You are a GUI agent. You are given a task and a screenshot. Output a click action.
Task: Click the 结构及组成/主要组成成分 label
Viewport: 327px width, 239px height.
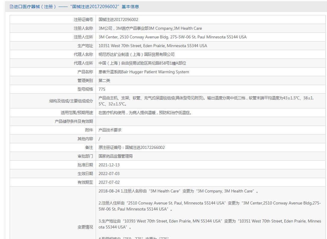pyautogui.click(x=71, y=101)
